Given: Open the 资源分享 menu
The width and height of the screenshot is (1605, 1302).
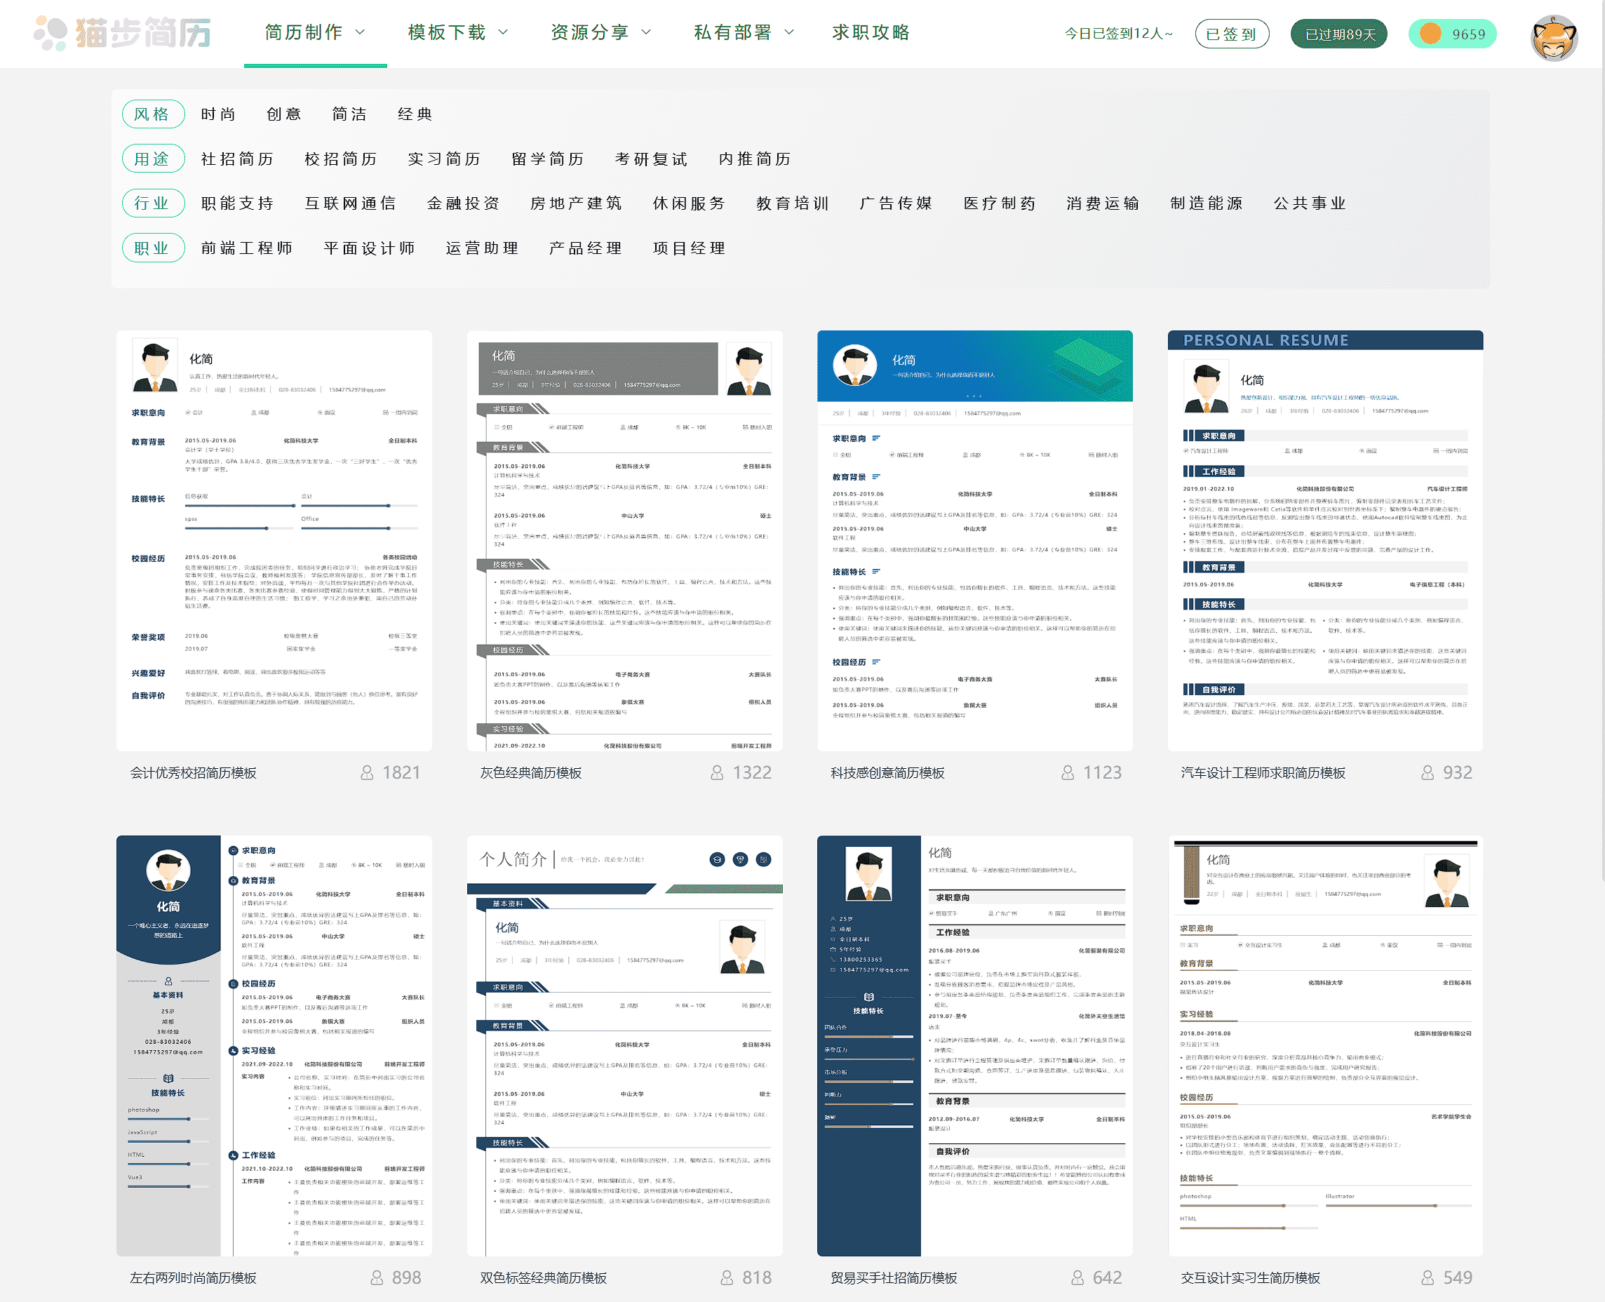Looking at the screenshot, I should click(589, 32).
